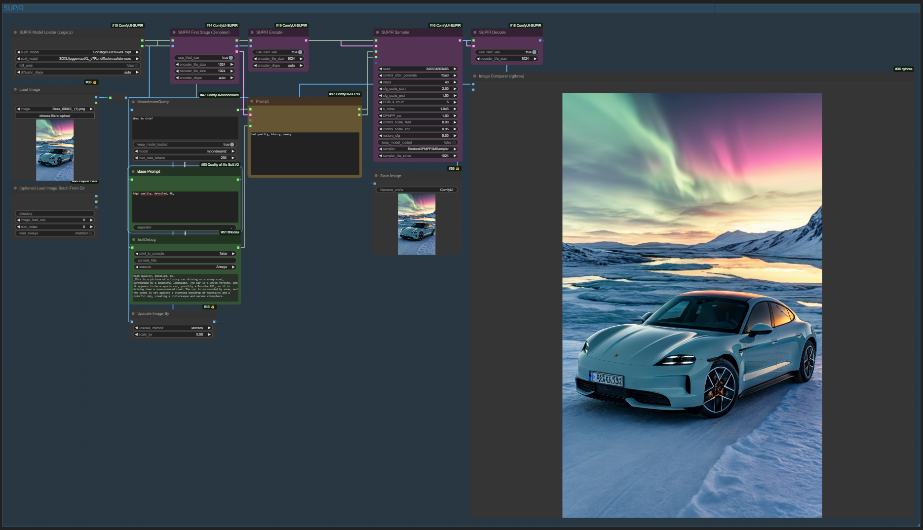
Task: Collapse the Image Comparer (rgthree) node dot
Action: [x=475, y=76]
